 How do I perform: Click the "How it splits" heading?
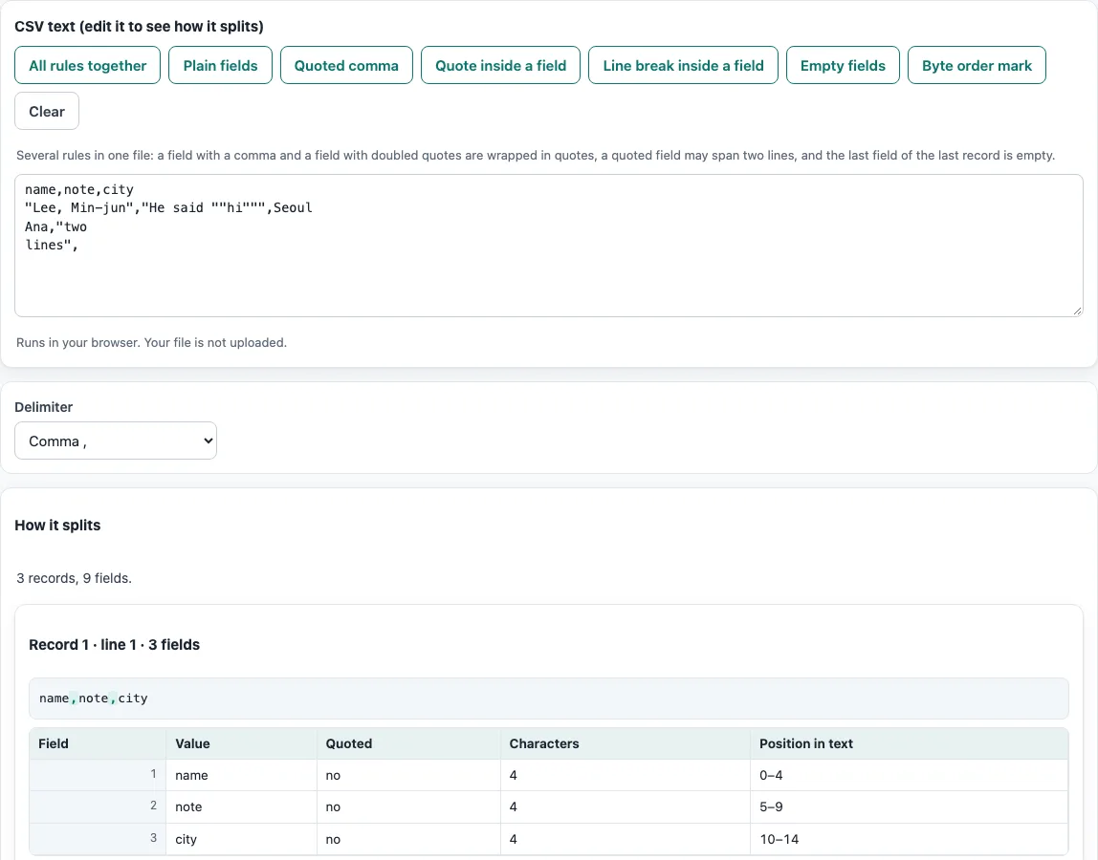(57, 526)
